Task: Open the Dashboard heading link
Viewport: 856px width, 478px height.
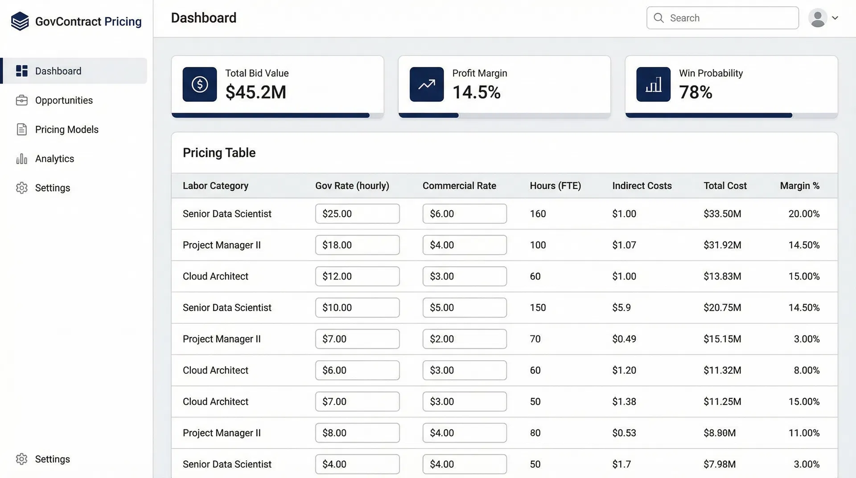Action: point(203,18)
